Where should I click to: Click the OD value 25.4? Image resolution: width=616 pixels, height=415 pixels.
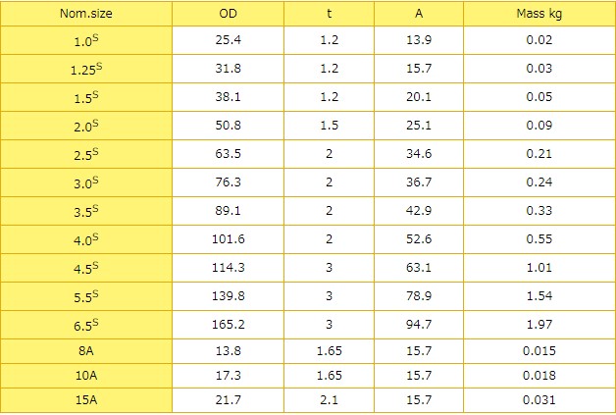click(x=228, y=40)
